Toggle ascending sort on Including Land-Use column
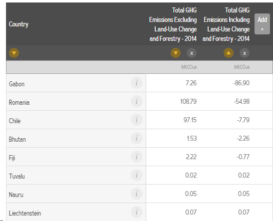Image resolution: width=273 pixels, height=221 pixels. tap(229, 53)
